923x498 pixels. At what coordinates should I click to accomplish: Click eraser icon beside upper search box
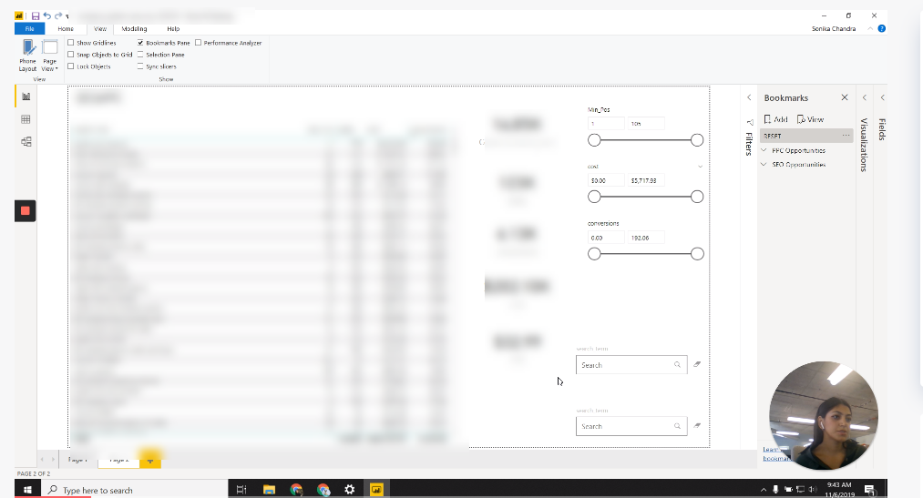pos(697,364)
